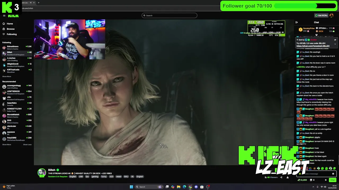Open chat settings gear icon
339x190 pixels.
tap(326, 180)
